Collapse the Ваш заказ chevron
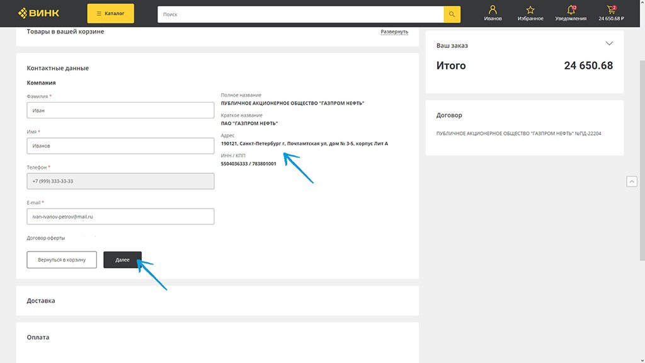 point(609,43)
